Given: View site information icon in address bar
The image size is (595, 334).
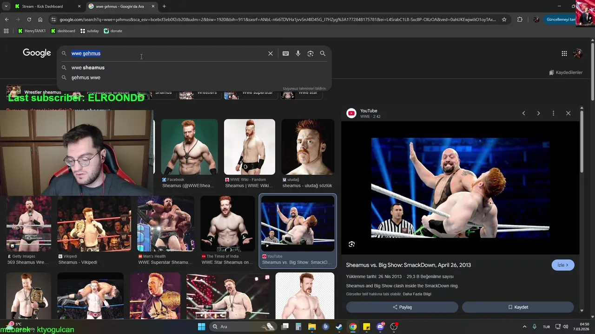Looking at the screenshot, I should coord(53,19).
